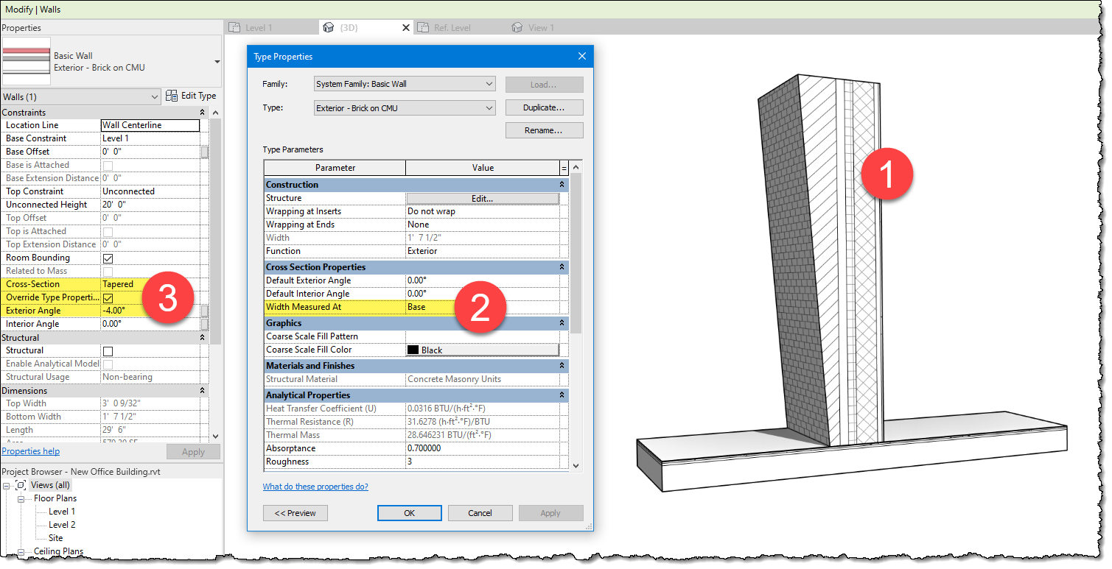Toggle the Structural checkbox
The height and width of the screenshot is (569, 1112).
point(108,350)
